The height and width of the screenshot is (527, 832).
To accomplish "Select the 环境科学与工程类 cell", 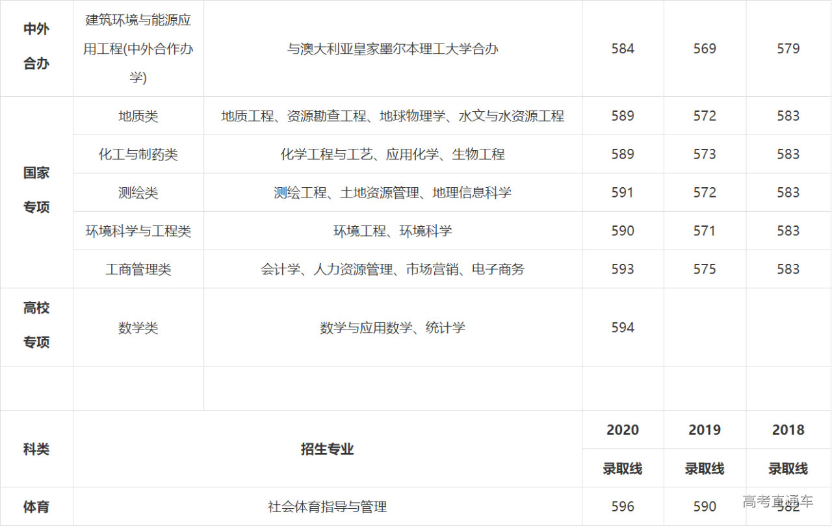I will click(x=138, y=231).
